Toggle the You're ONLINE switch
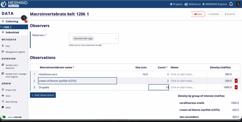 [3, 117]
